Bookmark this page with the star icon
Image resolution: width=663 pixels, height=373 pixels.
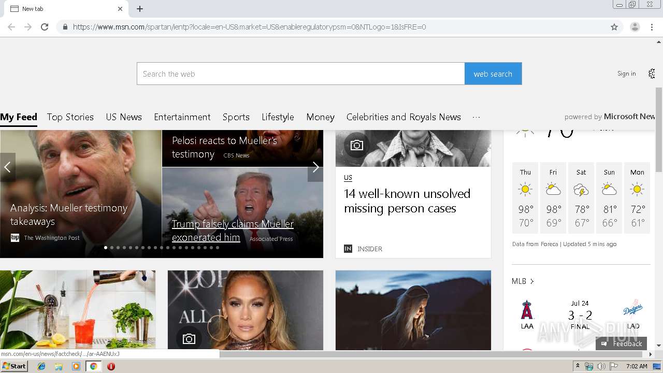(614, 27)
